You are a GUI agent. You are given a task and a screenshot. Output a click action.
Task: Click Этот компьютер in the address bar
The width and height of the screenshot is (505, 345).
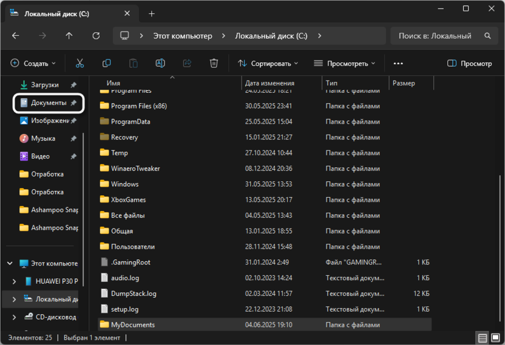pyautogui.click(x=182, y=36)
